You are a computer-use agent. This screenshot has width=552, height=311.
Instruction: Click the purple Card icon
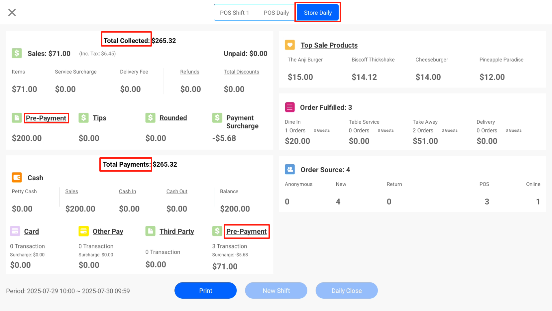(x=15, y=231)
